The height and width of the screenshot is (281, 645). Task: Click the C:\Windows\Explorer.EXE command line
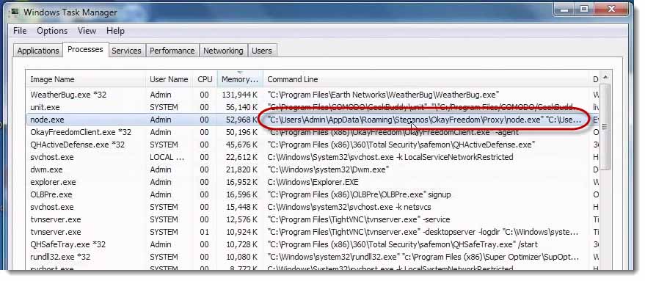point(313,182)
